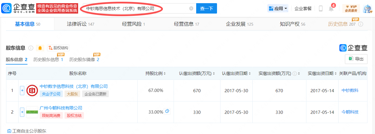Sort by 实缴出资日期 column
The height and width of the screenshot is (134, 375).
point(322,73)
